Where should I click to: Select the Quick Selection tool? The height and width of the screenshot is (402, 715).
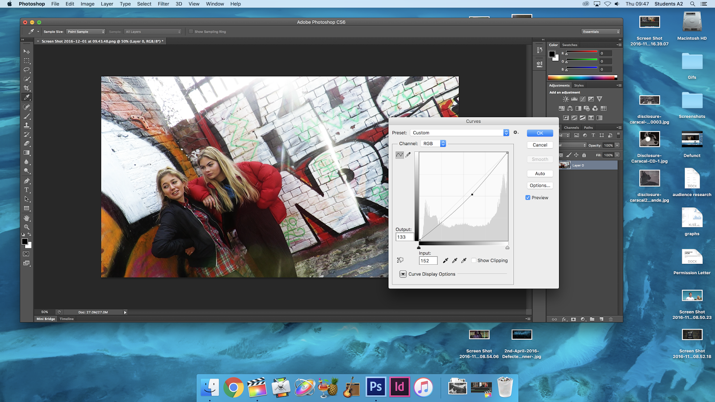pyautogui.click(x=27, y=79)
